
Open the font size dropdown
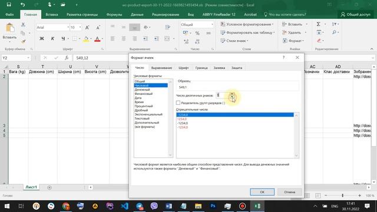(80, 27)
